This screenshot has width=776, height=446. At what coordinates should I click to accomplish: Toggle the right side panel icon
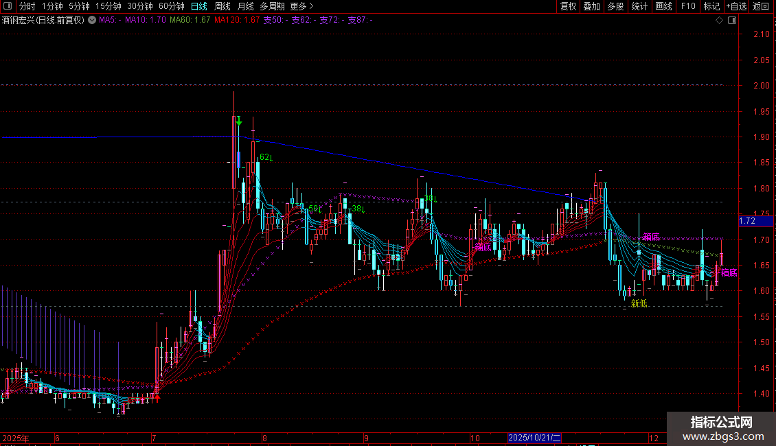(x=732, y=21)
